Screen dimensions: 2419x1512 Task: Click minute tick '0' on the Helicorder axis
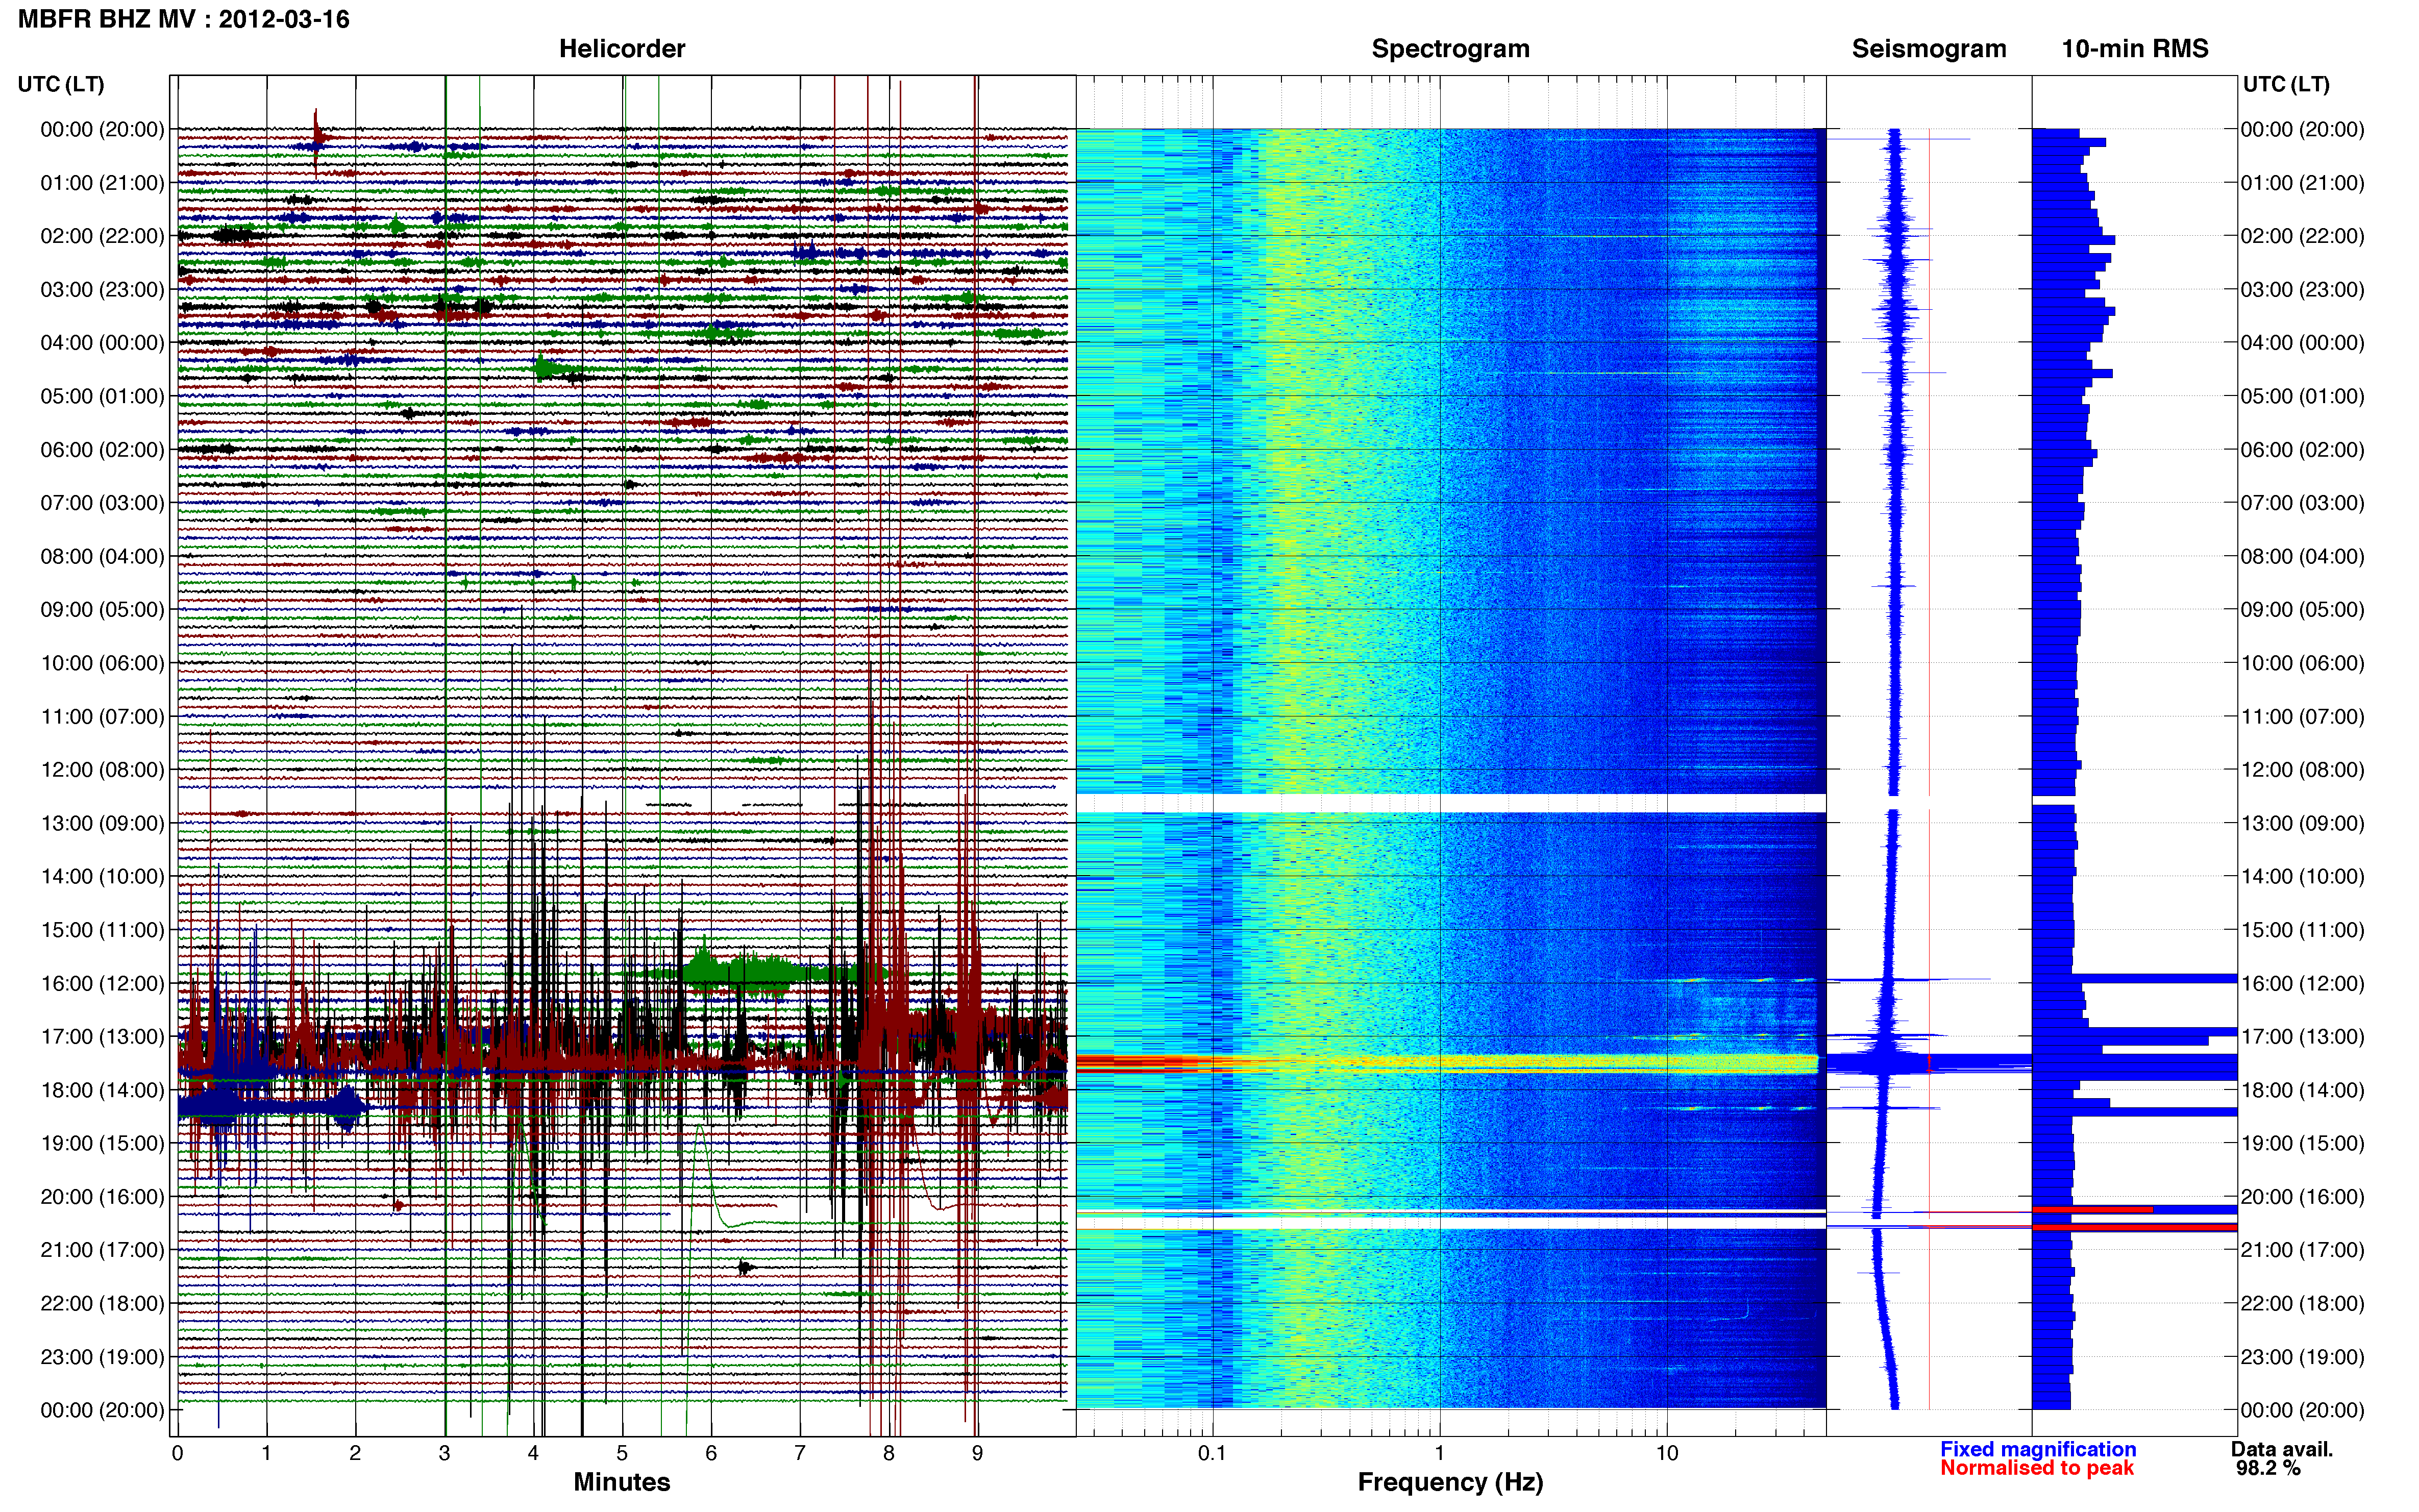177,1454
